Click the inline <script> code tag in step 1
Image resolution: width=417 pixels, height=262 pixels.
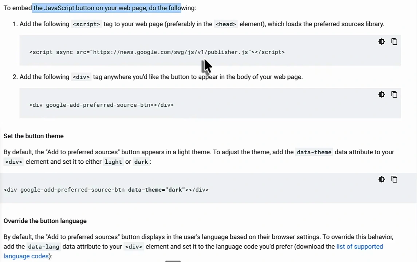tap(86, 24)
